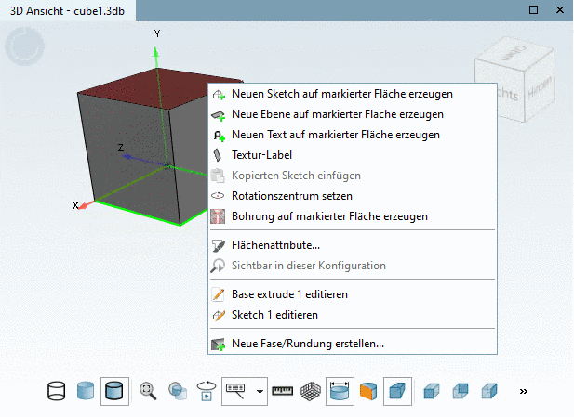Click text A plus icon in menu
574x417 pixels.
pyautogui.click(x=219, y=136)
